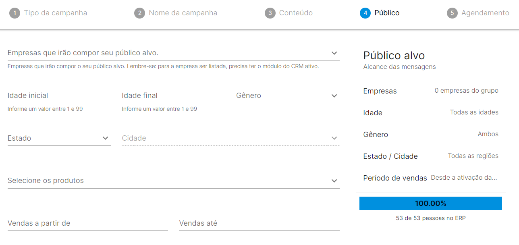Open the Cidade dropdown arrow
This screenshot has height=245, width=519.
pyautogui.click(x=334, y=138)
